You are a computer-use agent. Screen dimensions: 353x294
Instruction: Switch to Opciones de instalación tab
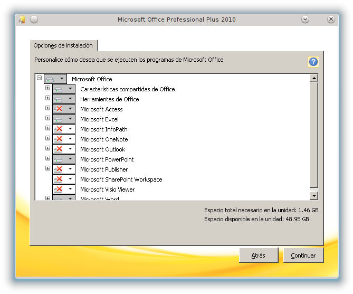point(63,45)
